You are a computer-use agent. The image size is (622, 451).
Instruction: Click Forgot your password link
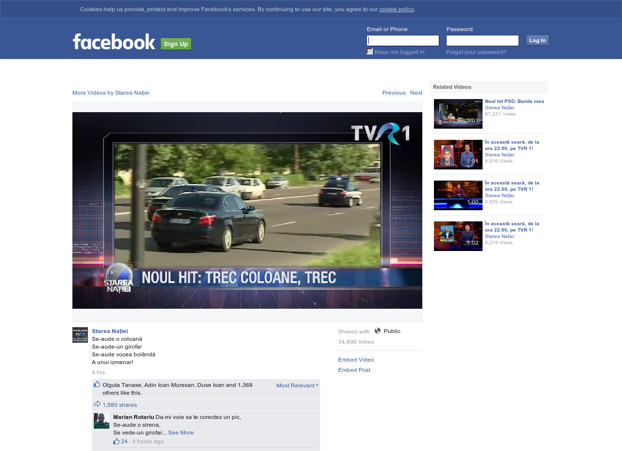[476, 52]
